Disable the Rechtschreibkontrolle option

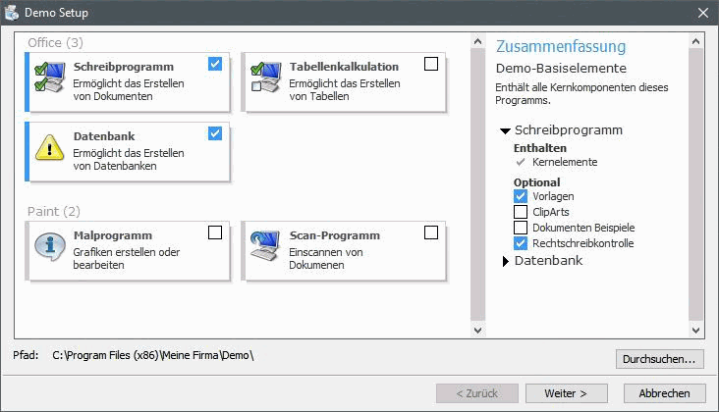521,243
